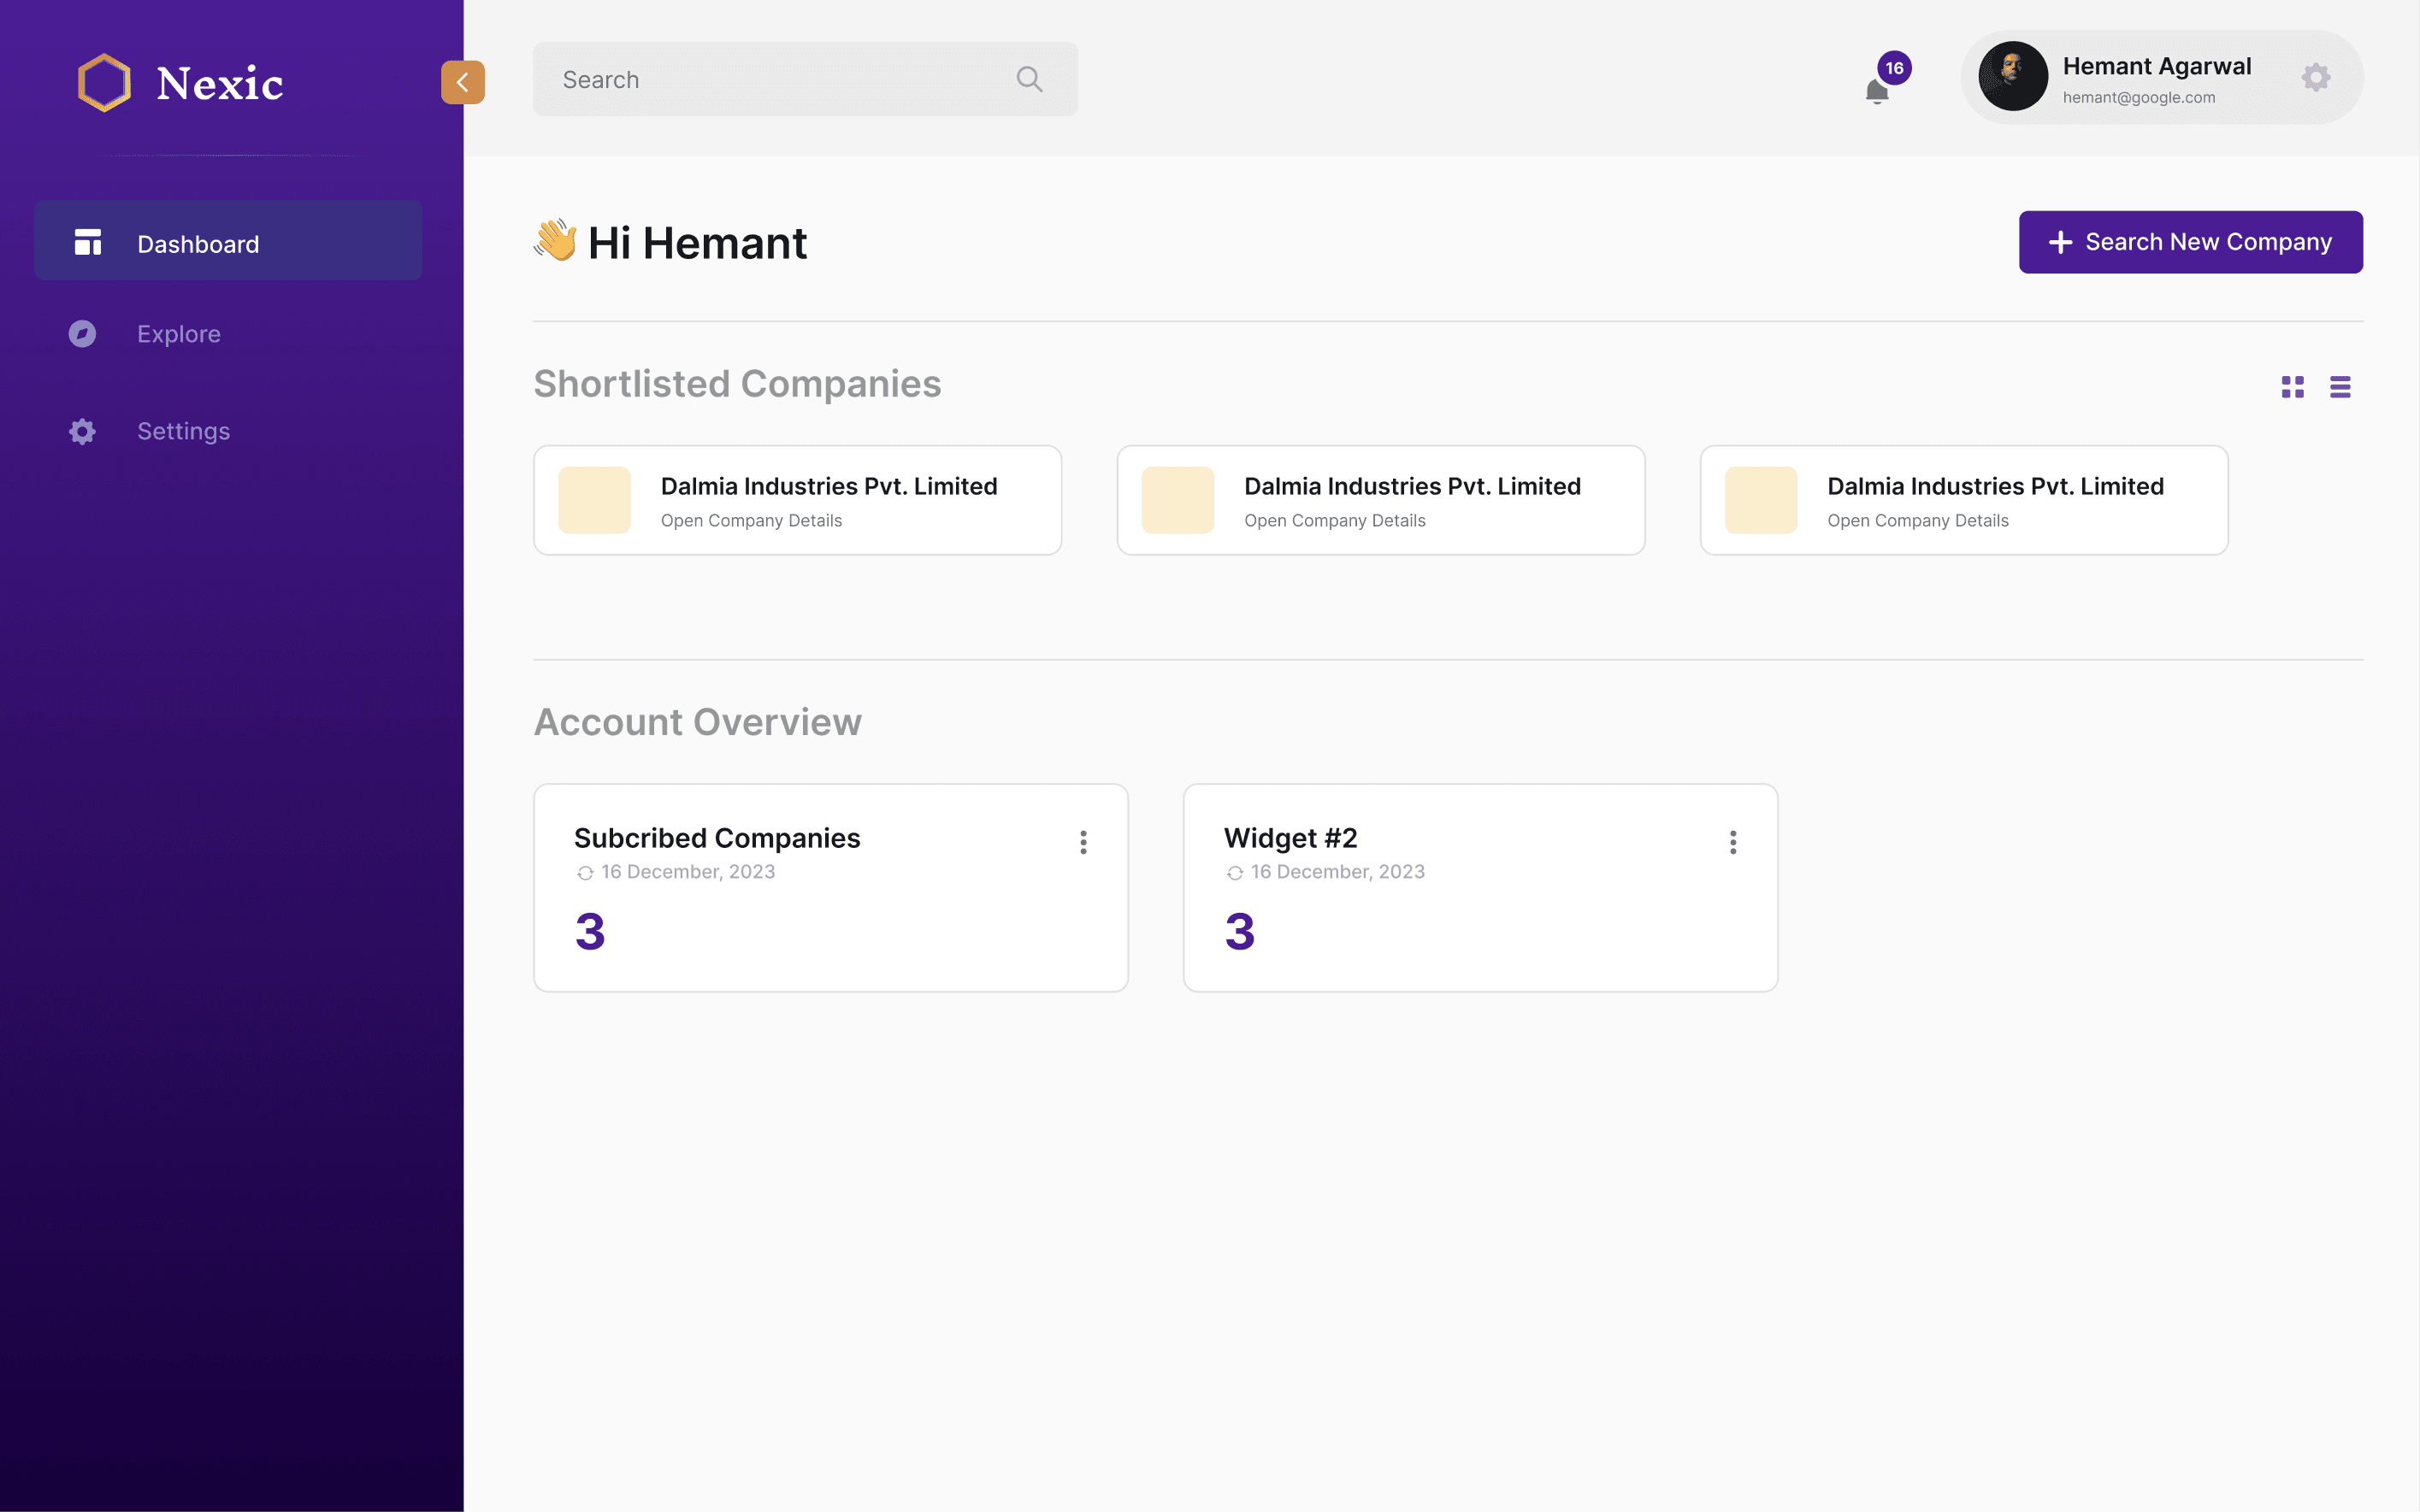Open Company Details of first Dalmia card

(x=752, y=521)
